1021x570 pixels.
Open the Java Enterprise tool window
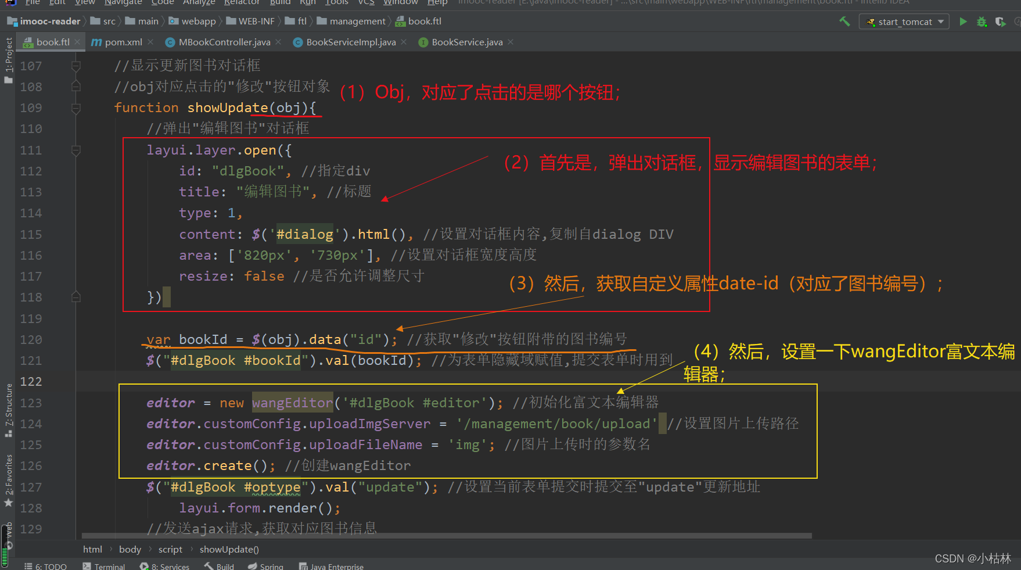tap(331, 567)
